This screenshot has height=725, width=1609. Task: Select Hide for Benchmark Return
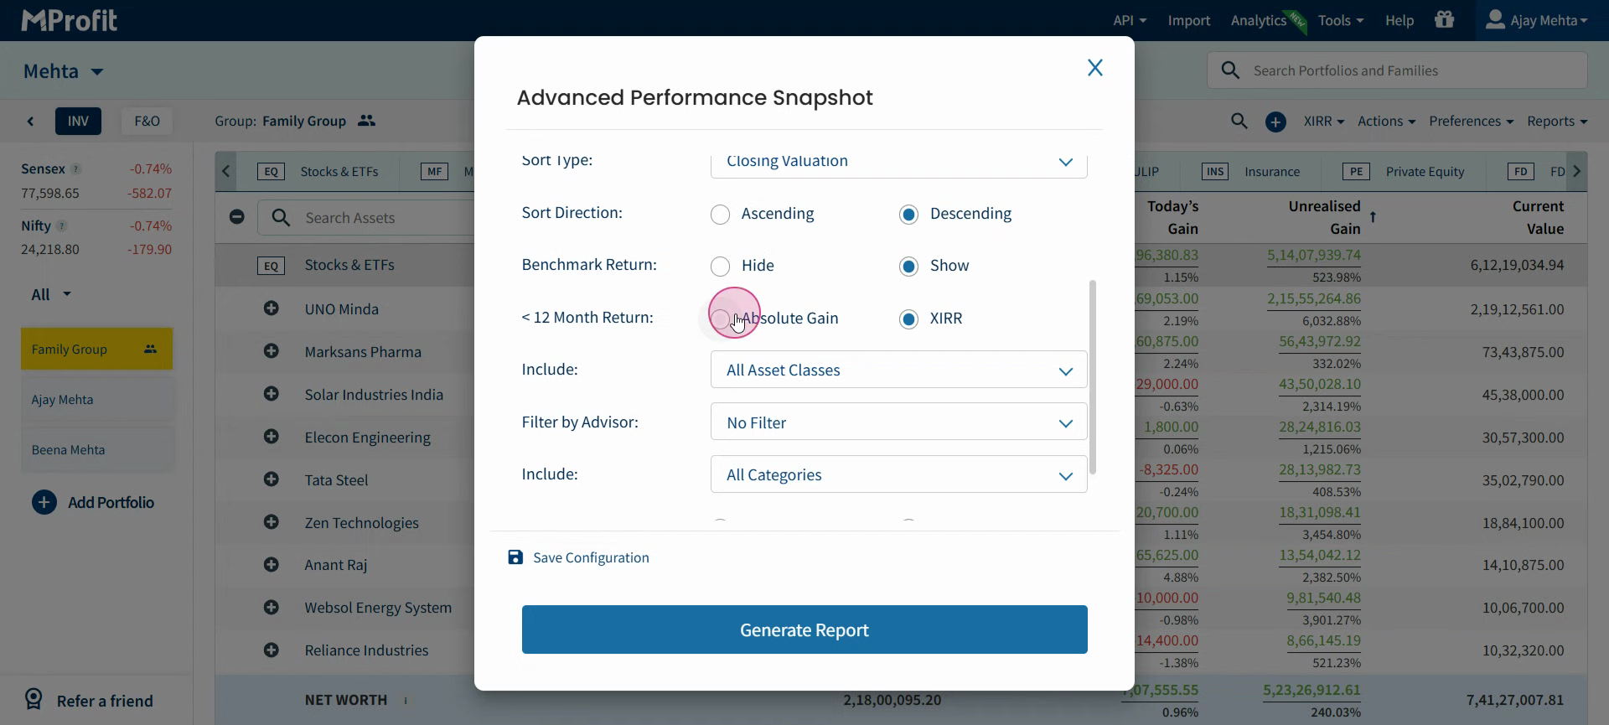click(720, 267)
